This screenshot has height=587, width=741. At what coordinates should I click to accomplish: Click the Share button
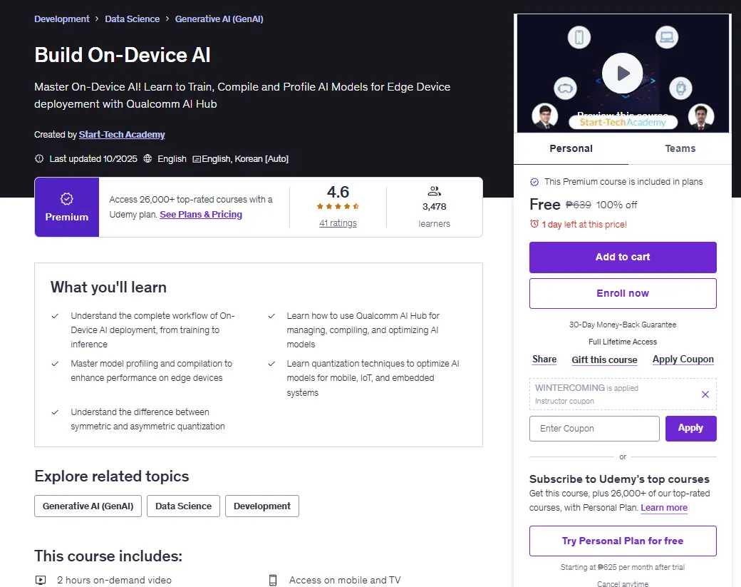coord(544,359)
